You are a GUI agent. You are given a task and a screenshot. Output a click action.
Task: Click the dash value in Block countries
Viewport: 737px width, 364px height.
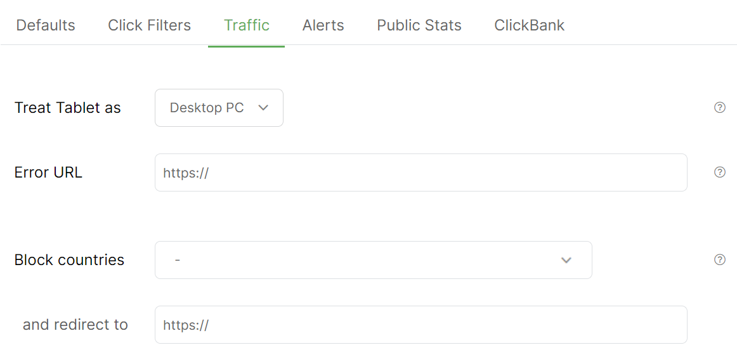coord(177,260)
